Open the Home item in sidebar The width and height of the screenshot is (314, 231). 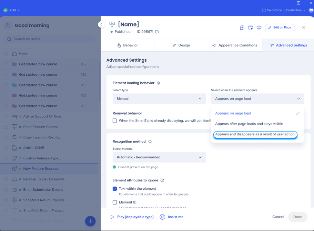point(49,54)
